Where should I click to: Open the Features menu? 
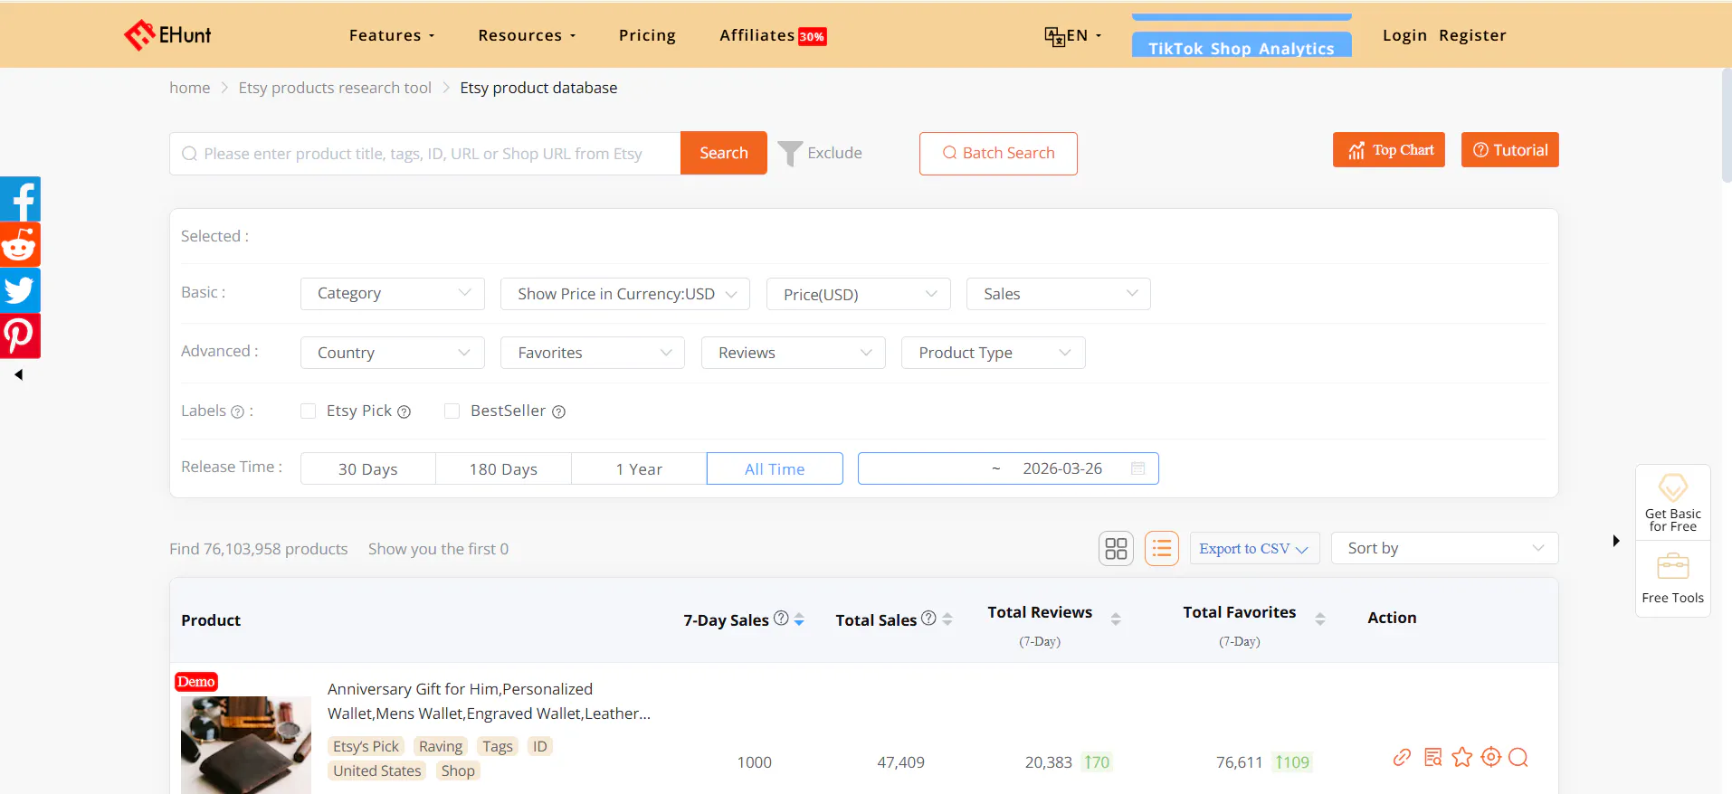(x=392, y=35)
